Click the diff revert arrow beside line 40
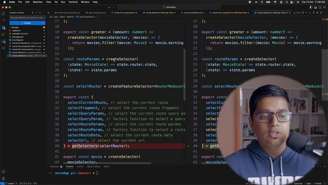Image resolution: width=328 pixels, height=185 pixels. click(188, 146)
